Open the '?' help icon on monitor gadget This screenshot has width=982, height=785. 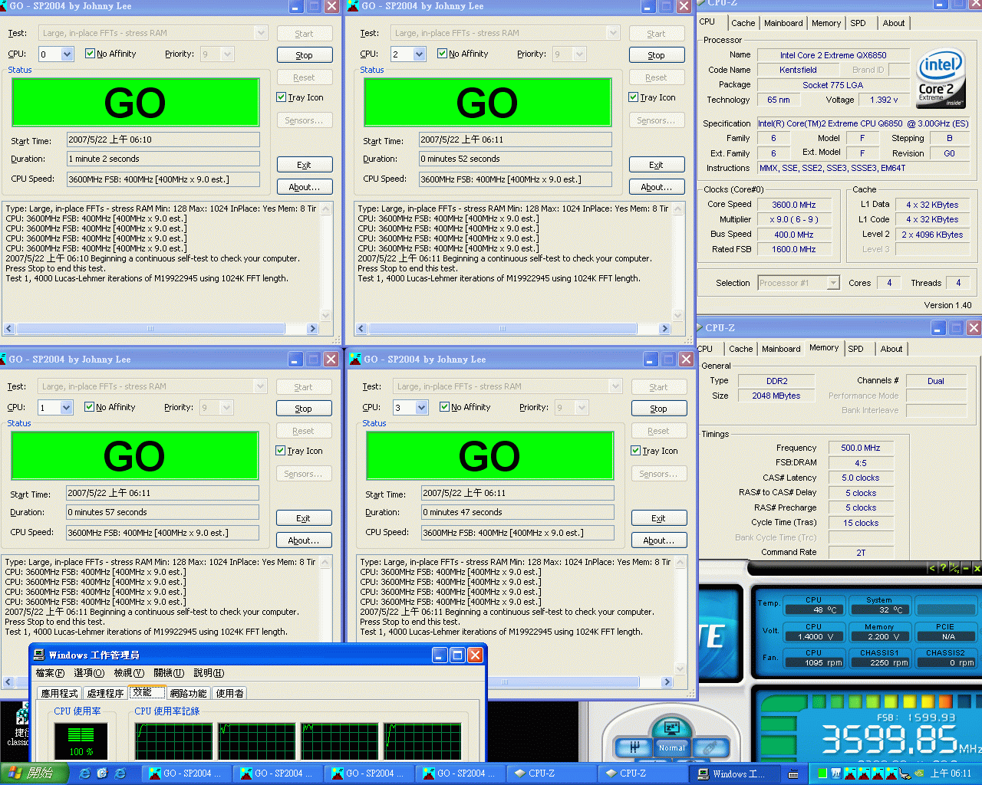pyautogui.click(x=943, y=568)
